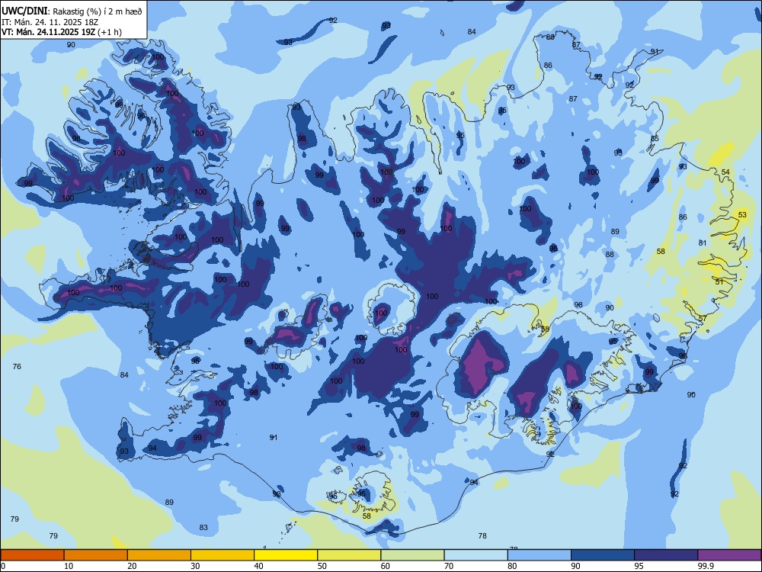
Task: Click the orange 10–20 legend swatch
Action: 96,555
